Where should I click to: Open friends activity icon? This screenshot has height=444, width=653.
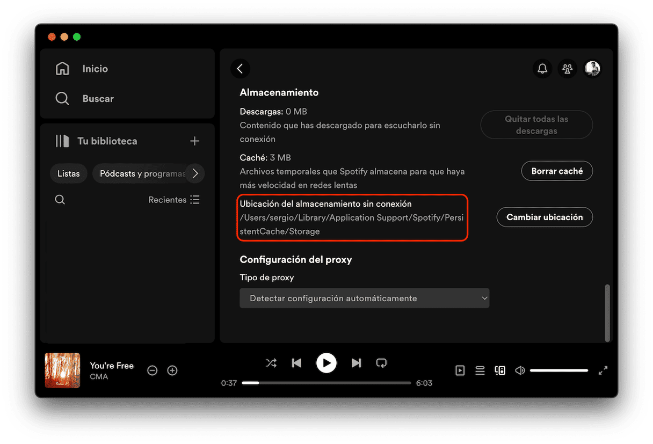coord(567,69)
